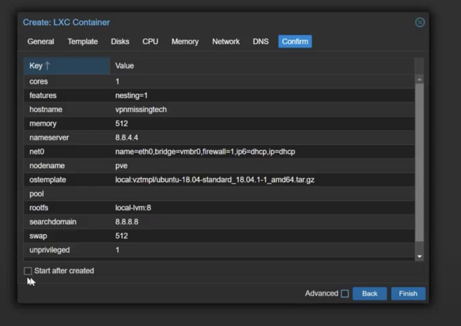The height and width of the screenshot is (326, 461).
Task: Switch to the General tab
Action: pos(41,42)
